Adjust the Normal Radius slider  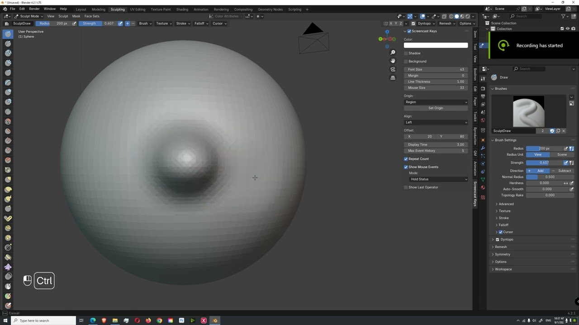tap(550, 177)
